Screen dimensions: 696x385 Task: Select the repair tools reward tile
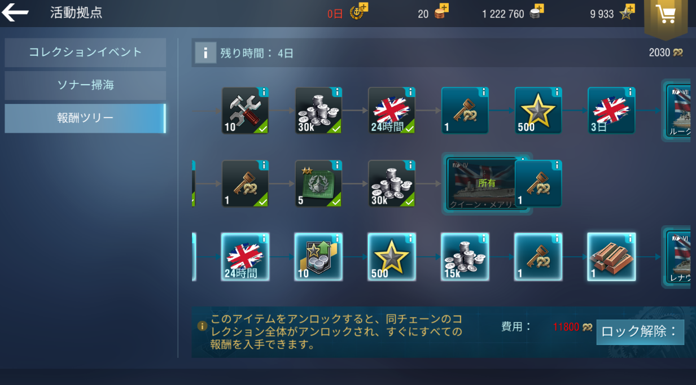point(245,111)
